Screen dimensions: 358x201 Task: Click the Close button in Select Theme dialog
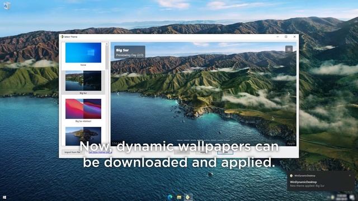(x=225, y=152)
